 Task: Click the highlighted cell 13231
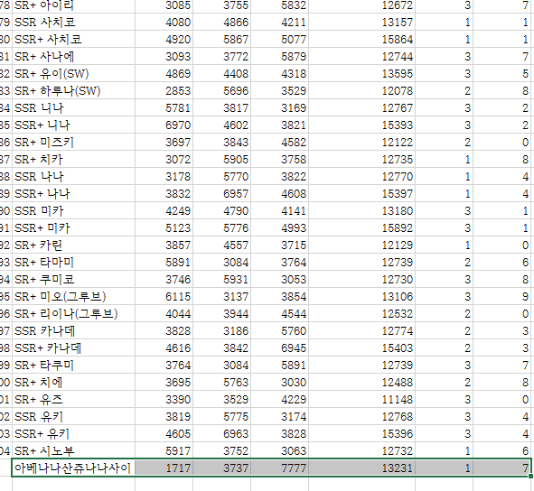tap(361, 468)
